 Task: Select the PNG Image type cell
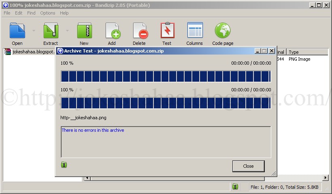tap(299, 59)
